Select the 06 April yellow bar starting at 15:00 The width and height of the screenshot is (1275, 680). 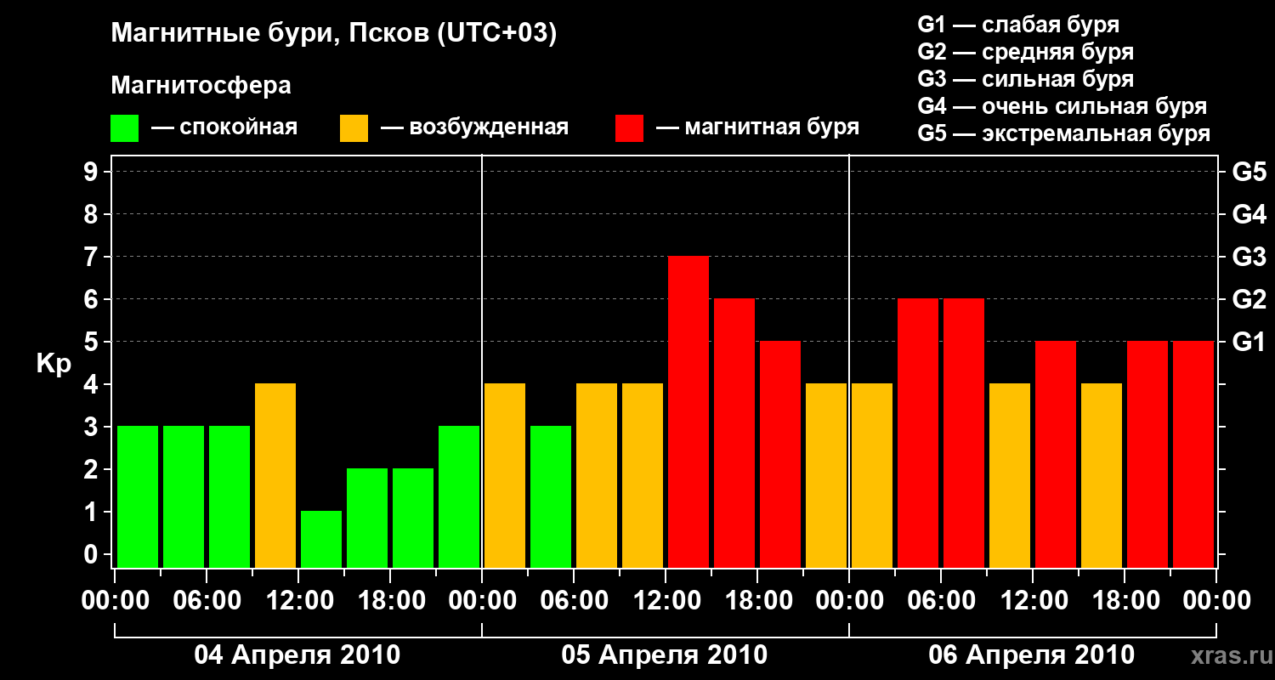pos(1102,475)
